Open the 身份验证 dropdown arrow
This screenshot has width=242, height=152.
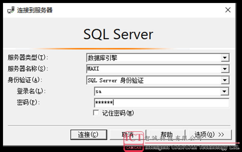click(225, 80)
